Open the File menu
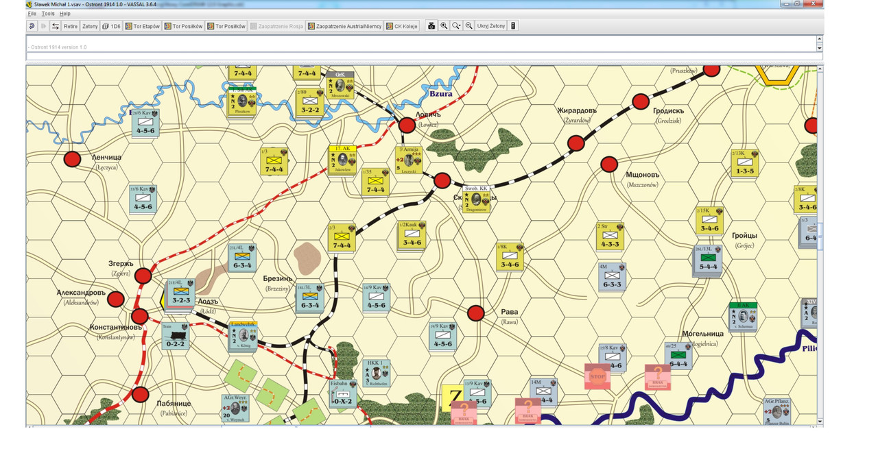This screenshot has width=878, height=475. coord(32,14)
